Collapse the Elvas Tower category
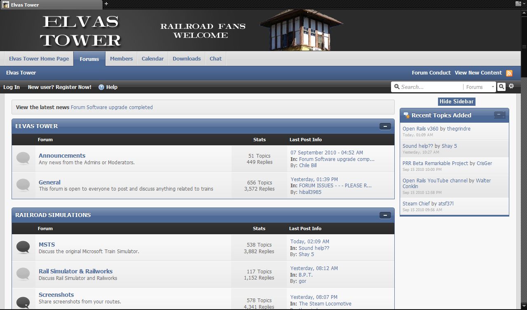Screen dimensions: 527x310 [385, 126]
